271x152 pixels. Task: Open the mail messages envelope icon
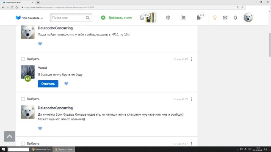click(225, 18)
